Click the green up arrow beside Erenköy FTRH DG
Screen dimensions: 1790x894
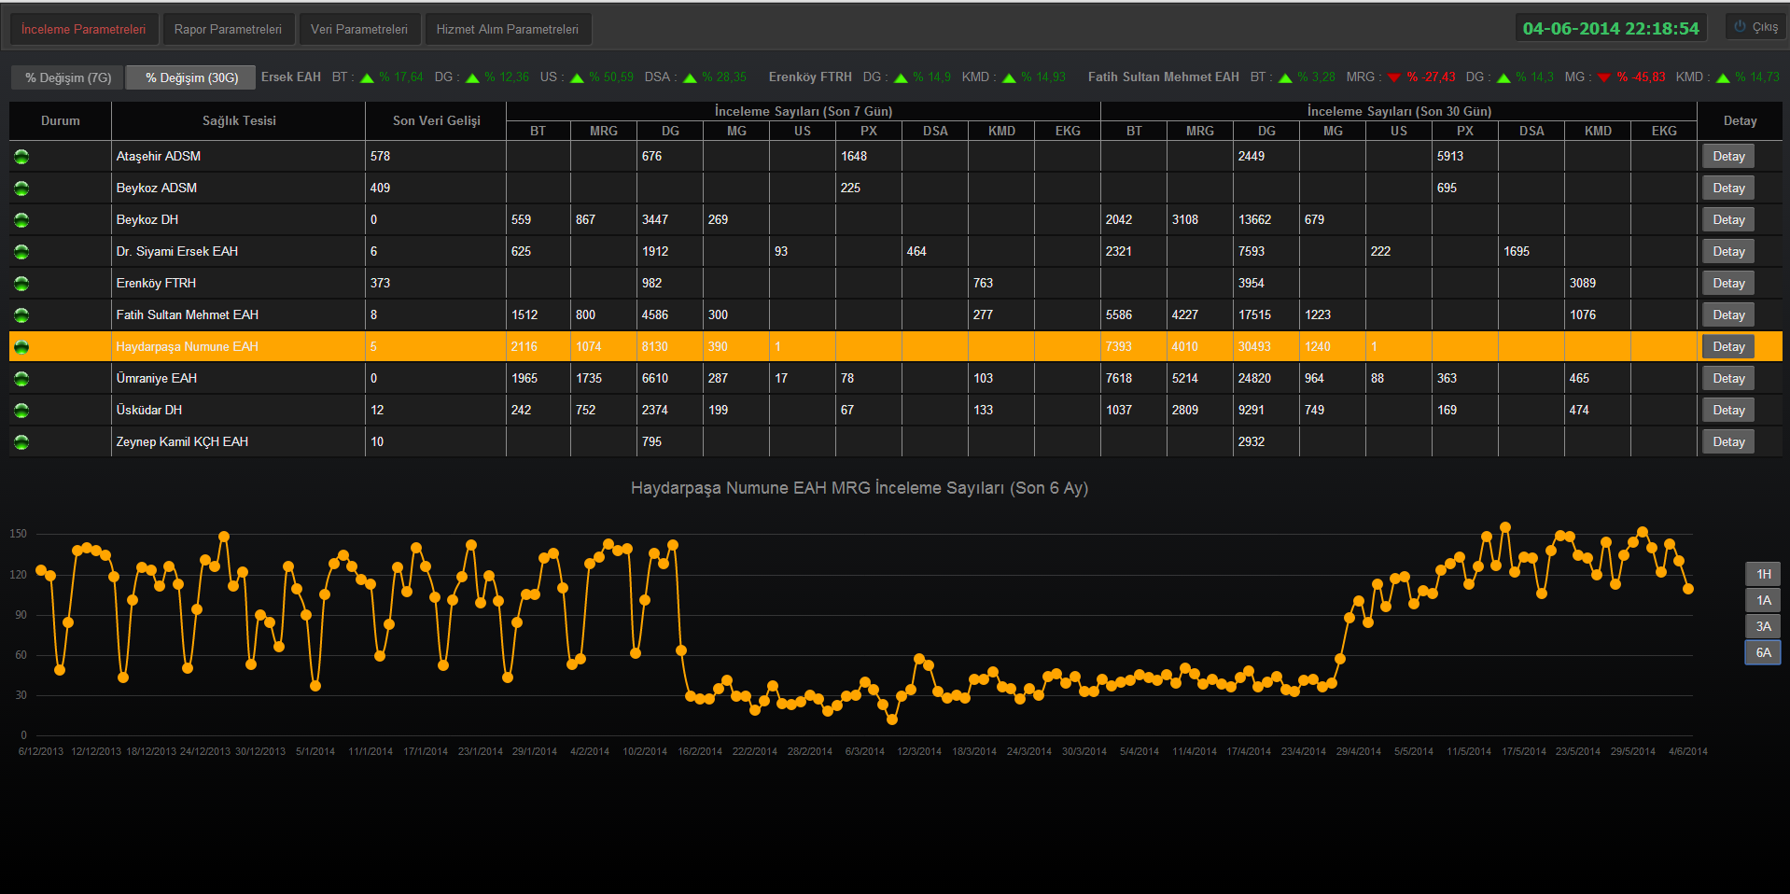pyautogui.click(x=901, y=78)
